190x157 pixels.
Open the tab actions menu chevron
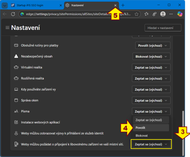[5, 6]
